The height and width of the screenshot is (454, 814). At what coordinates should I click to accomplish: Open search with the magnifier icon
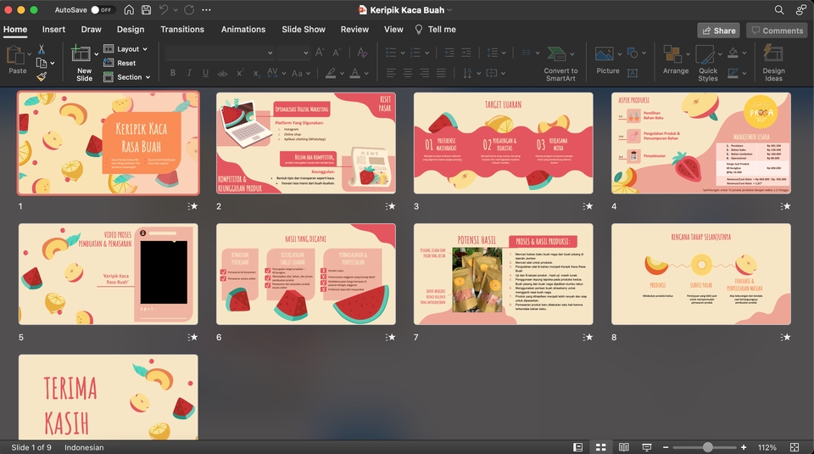click(x=779, y=10)
